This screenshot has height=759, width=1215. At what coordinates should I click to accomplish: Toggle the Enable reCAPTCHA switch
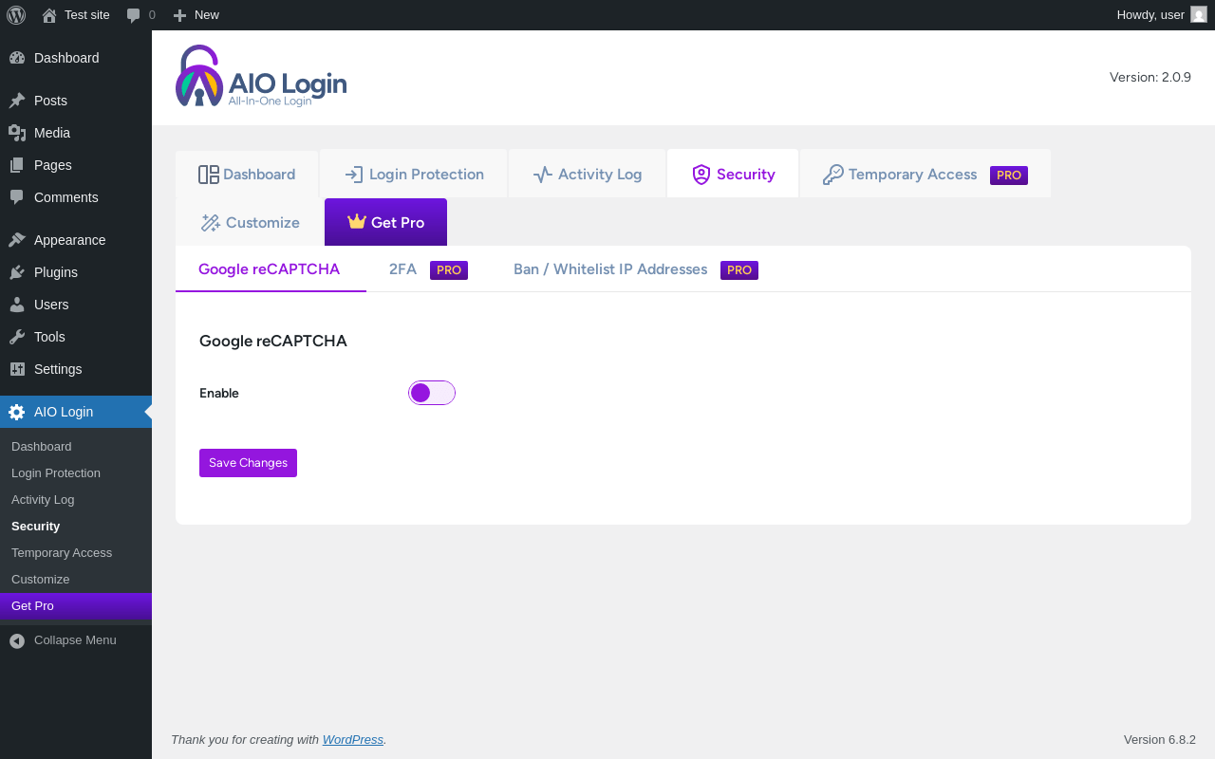(x=432, y=393)
